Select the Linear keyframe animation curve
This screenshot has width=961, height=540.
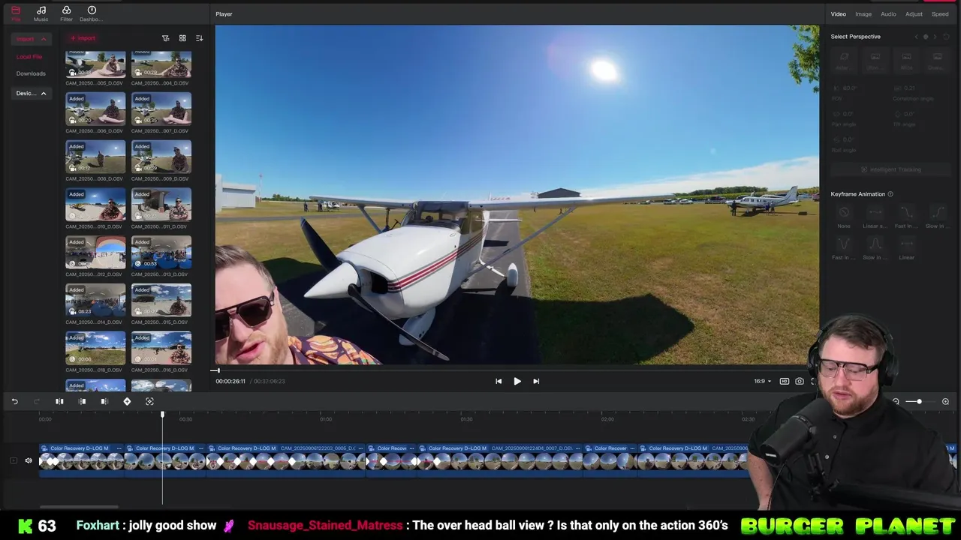tap(906, 247)
